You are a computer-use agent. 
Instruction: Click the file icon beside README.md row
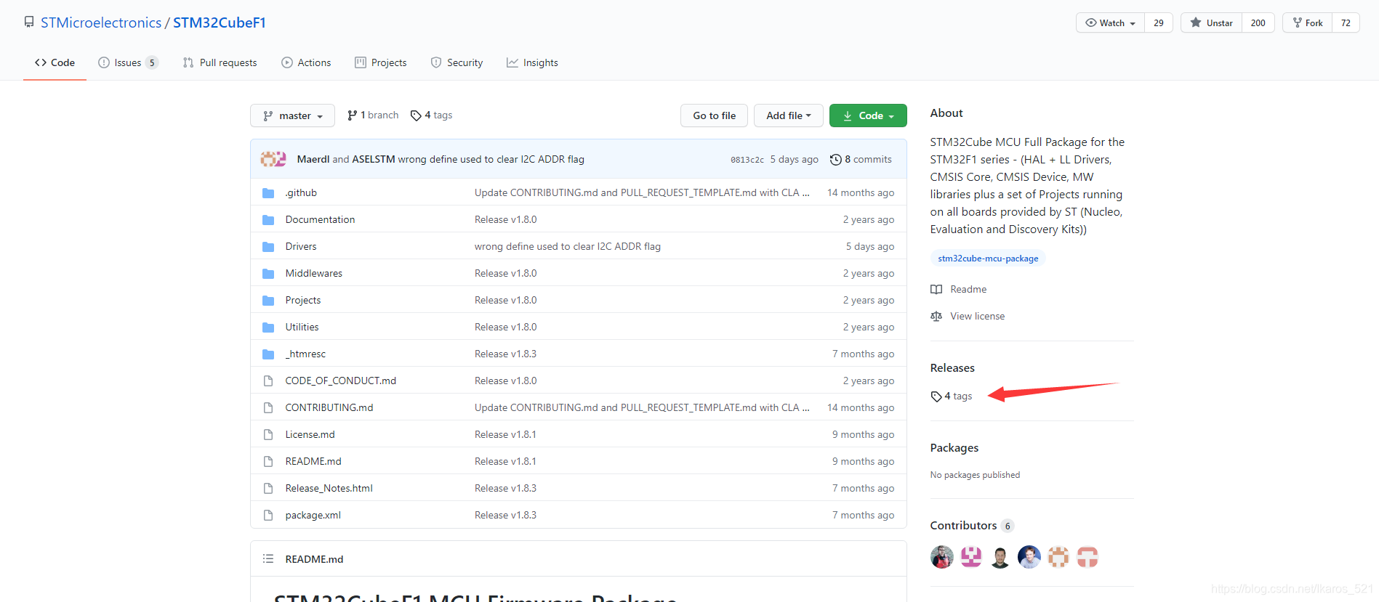[x=268, y=462]
